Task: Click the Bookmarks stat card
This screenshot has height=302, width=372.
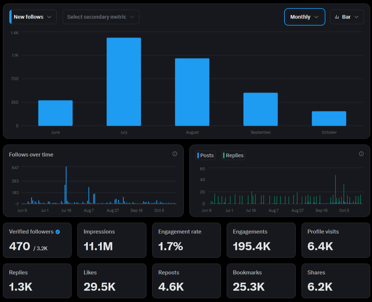Action: point(261,281)
